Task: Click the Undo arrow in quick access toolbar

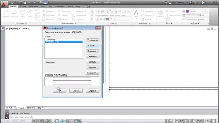Action: pos(35,2)
